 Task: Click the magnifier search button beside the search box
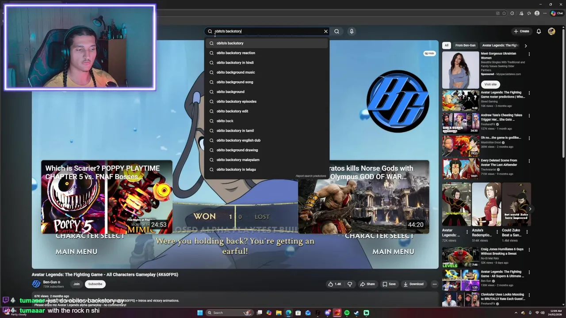coord(337,31)
